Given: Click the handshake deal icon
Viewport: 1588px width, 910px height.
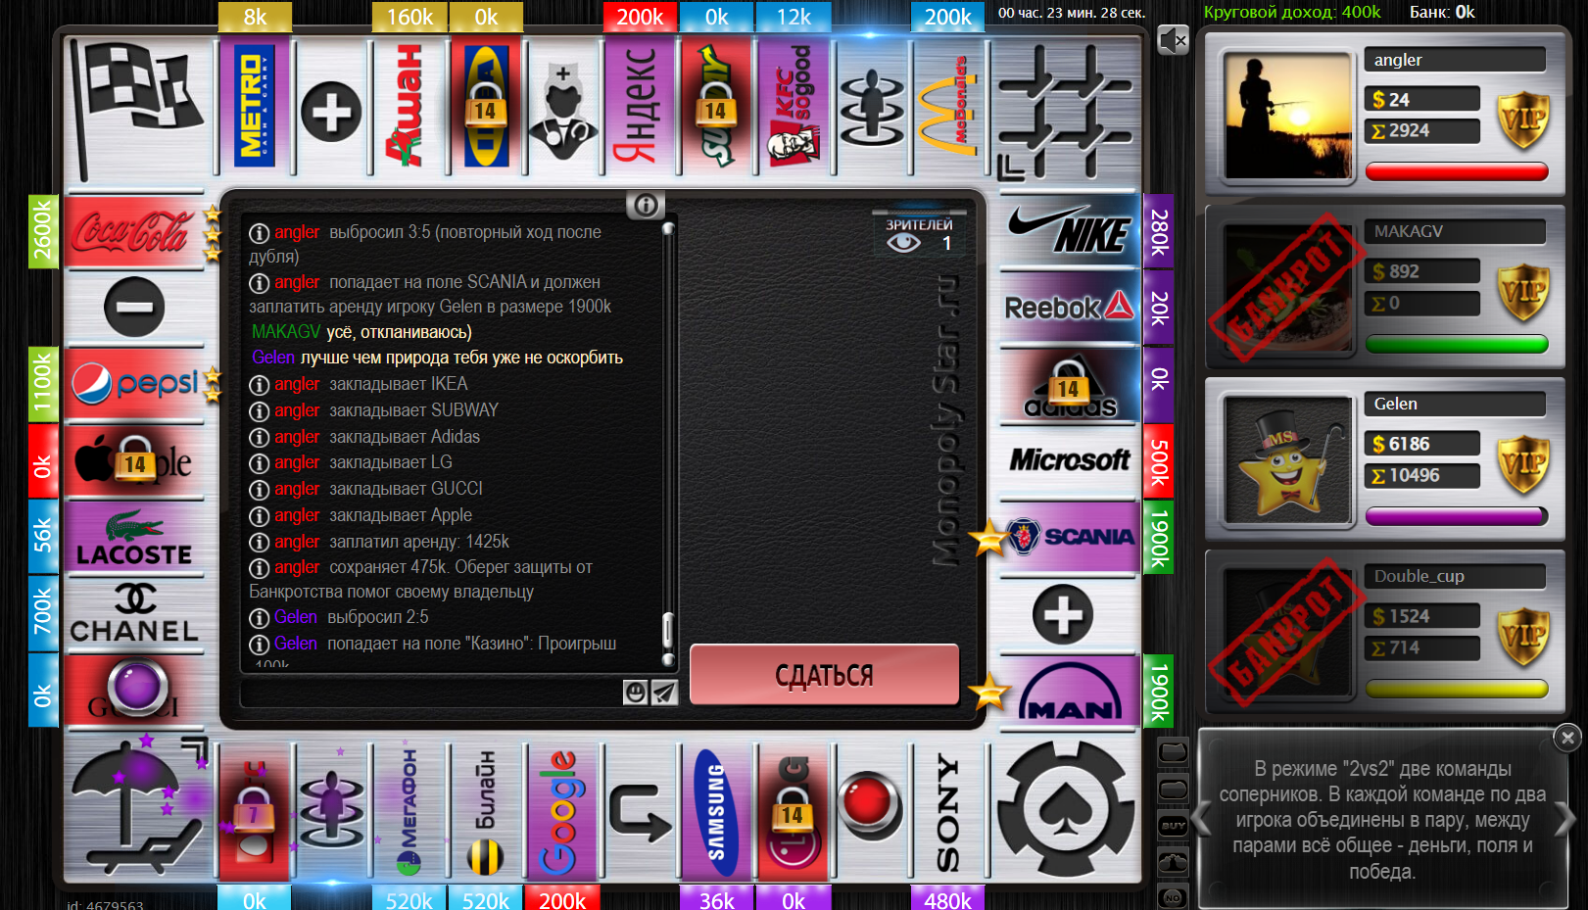Looking at the screenshot, I should pyautogui.click(x=1173, y=862).
